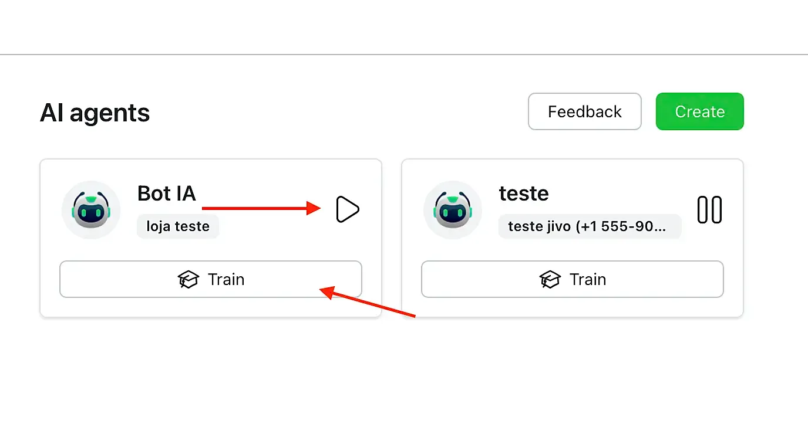Toggle teste agent running state off
The width and height of the screenshot is (808, 441).
(709, 209)
